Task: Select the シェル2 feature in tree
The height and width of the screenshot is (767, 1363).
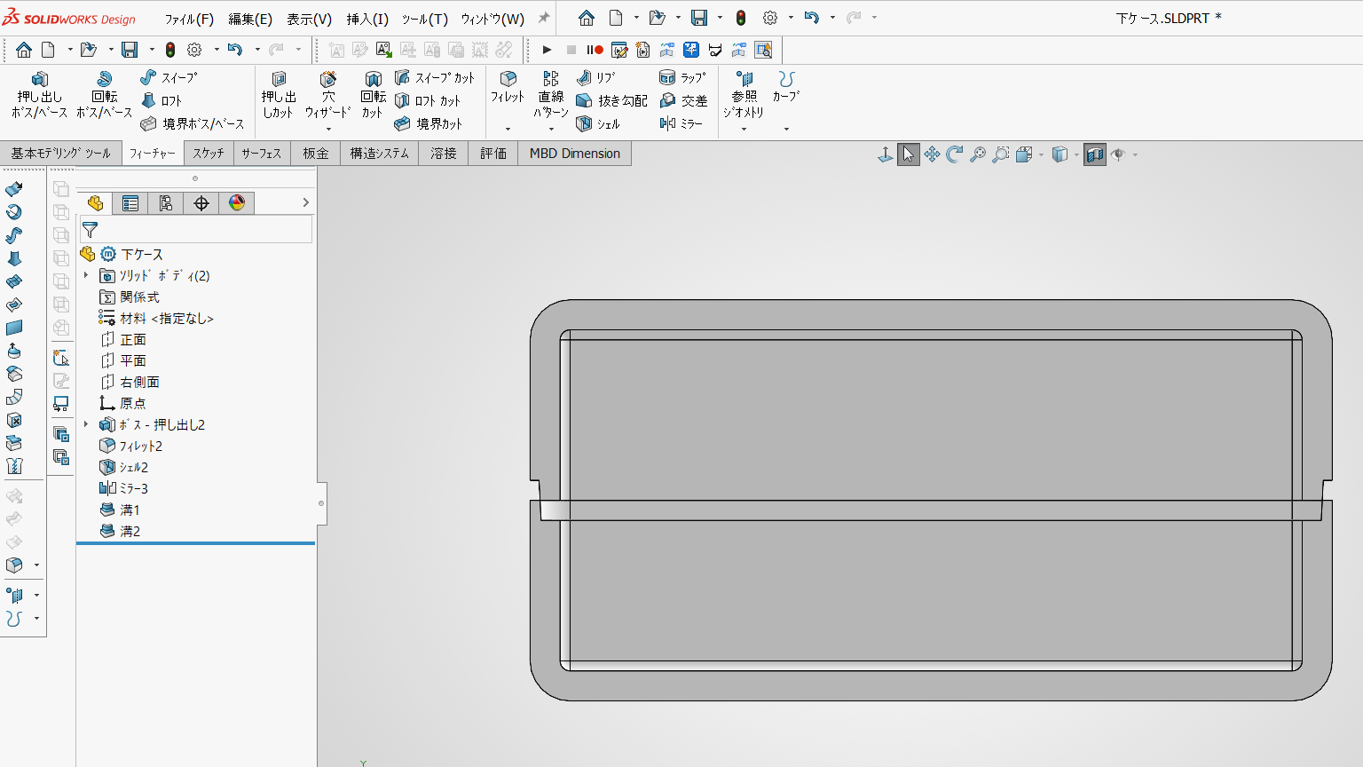Action: (124, 467)
